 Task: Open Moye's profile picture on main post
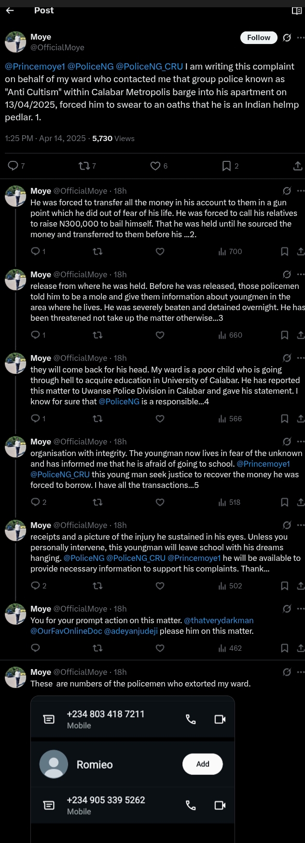15,42
